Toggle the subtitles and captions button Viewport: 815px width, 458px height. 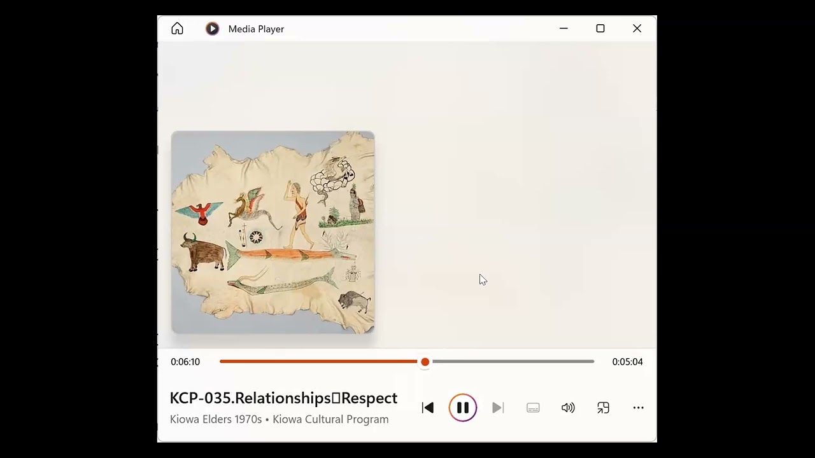click(533, 408)
